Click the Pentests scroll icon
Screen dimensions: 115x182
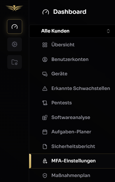(45, 103)
